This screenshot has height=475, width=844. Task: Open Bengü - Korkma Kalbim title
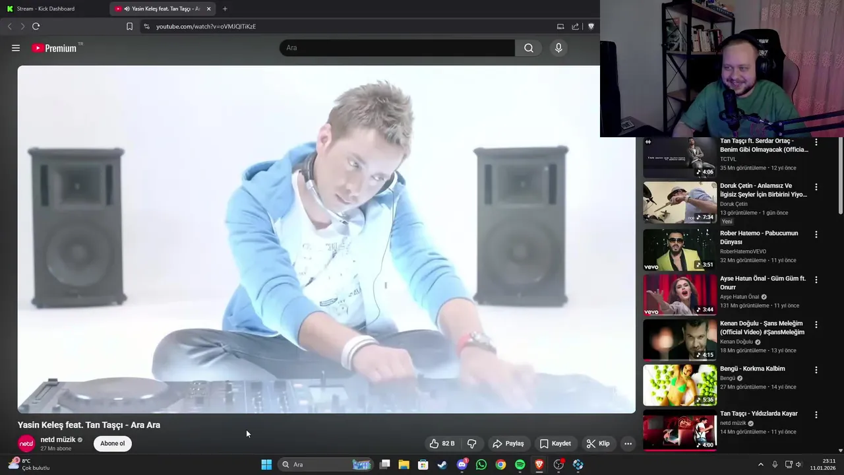coord(752,369)
